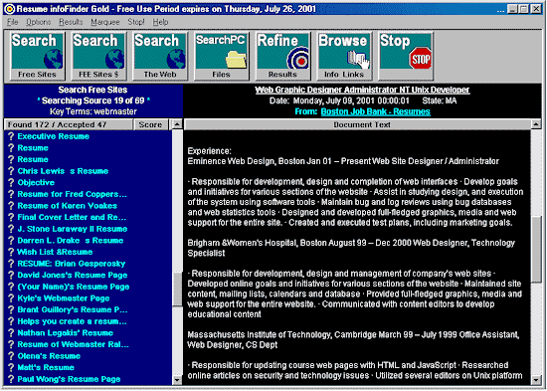Start a Search The Web query
Viewport: 547px width, 391px height.
(x=160, y=56)
